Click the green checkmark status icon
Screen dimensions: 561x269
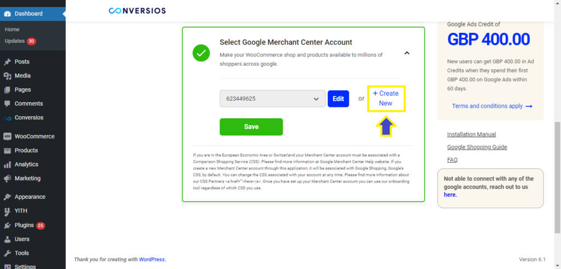click(201, 53)
